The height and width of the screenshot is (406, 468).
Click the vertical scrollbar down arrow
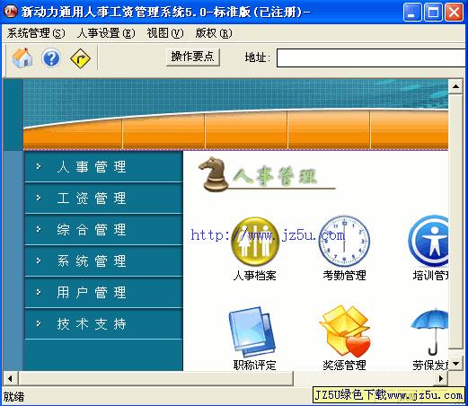click(455, 364)
